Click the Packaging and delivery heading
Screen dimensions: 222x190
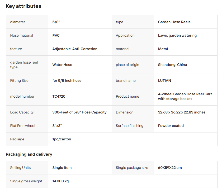point(29,154)
